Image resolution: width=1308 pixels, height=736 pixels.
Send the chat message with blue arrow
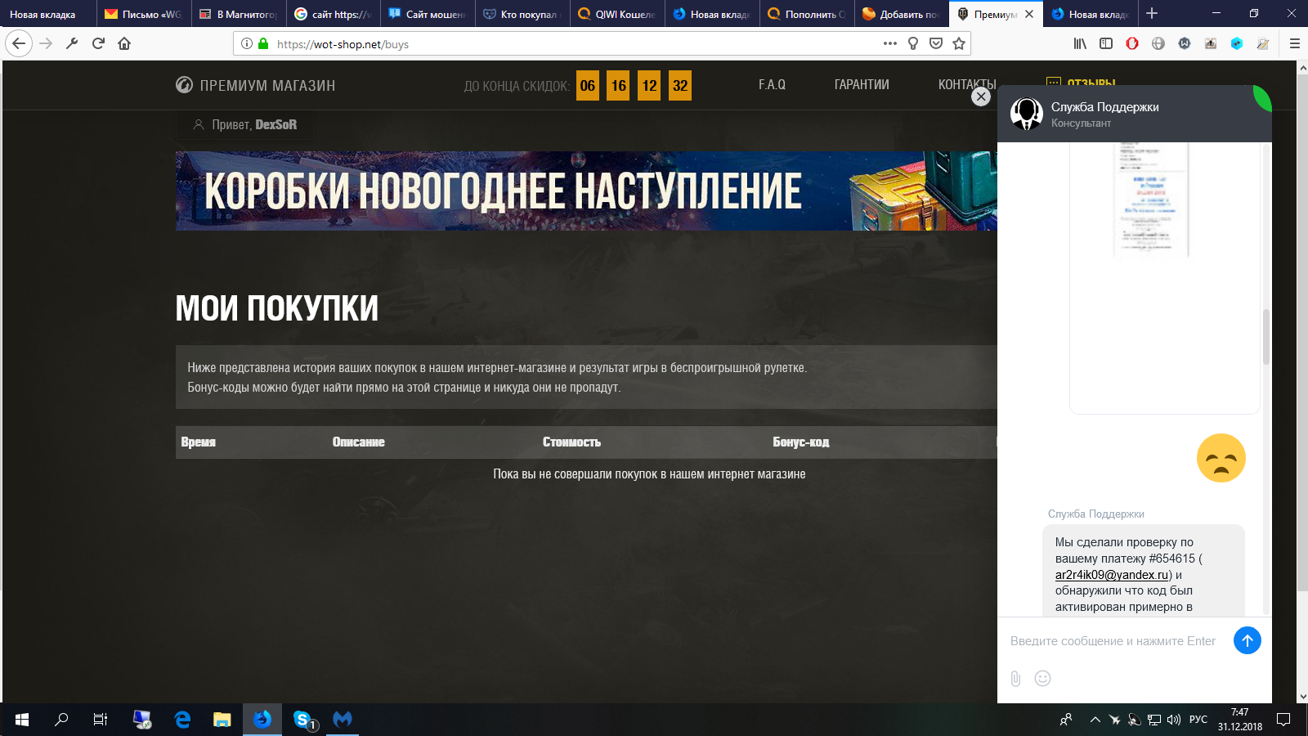click(x=1248, y=640)
